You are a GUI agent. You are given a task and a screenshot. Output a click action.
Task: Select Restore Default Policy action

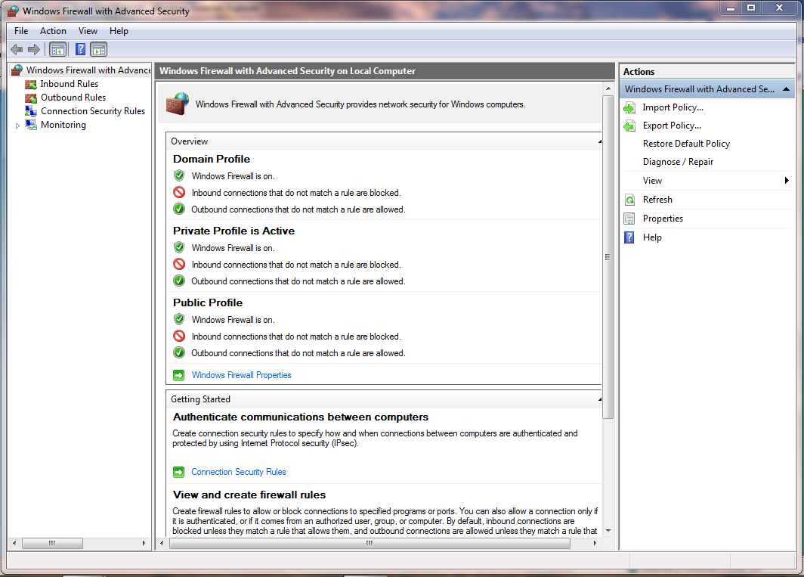pyautogui.click(x=686, y=144)
